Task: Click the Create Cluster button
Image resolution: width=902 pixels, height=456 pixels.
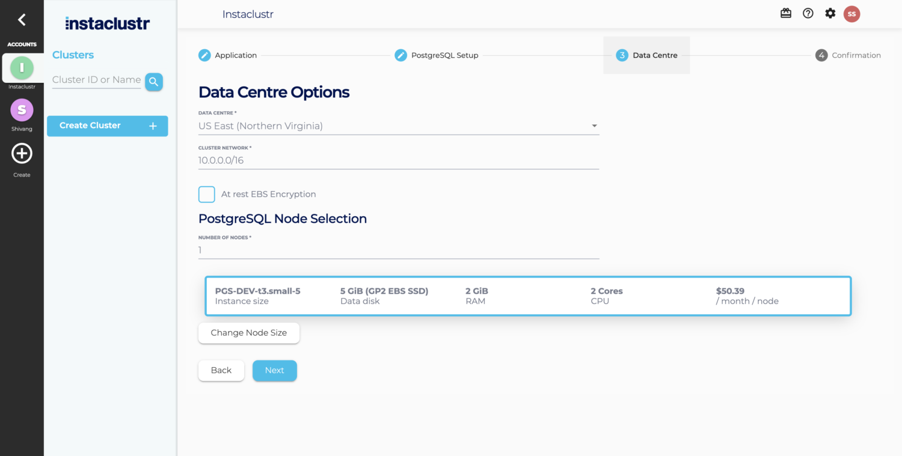Action: (x=107, y=126)
